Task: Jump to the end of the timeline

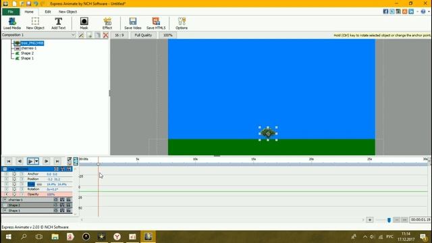Action: point(57,161)
